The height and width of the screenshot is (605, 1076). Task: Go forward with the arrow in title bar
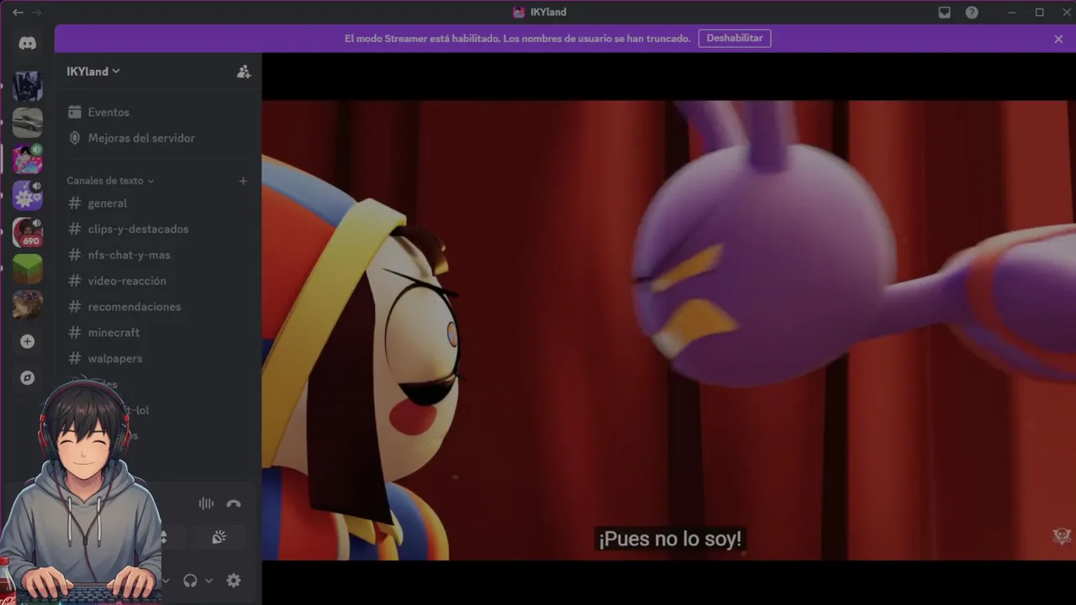36,13
